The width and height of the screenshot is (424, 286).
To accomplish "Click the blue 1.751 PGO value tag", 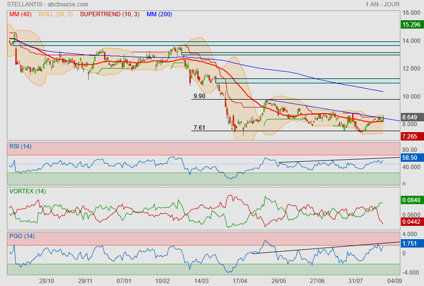I will (x=411, y=244).
